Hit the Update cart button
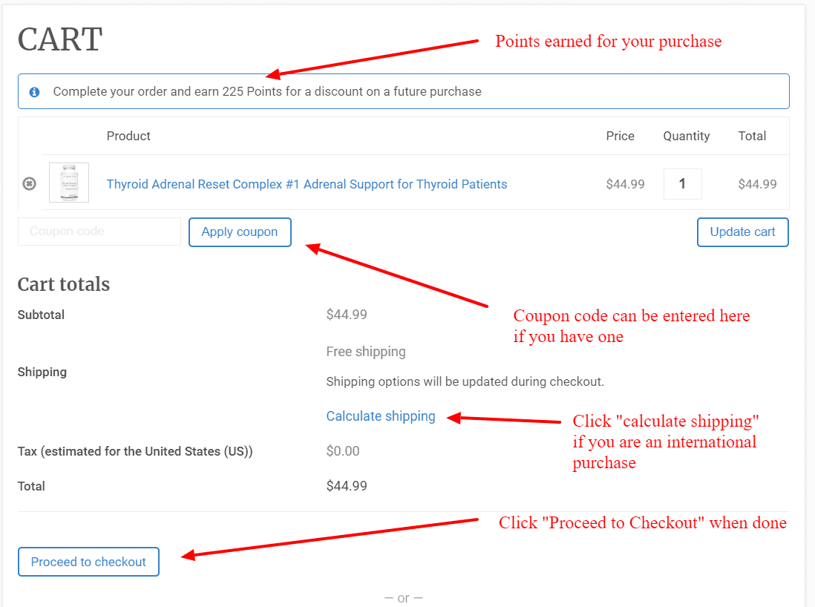This screenshot has height=607, width=815. 742,232
